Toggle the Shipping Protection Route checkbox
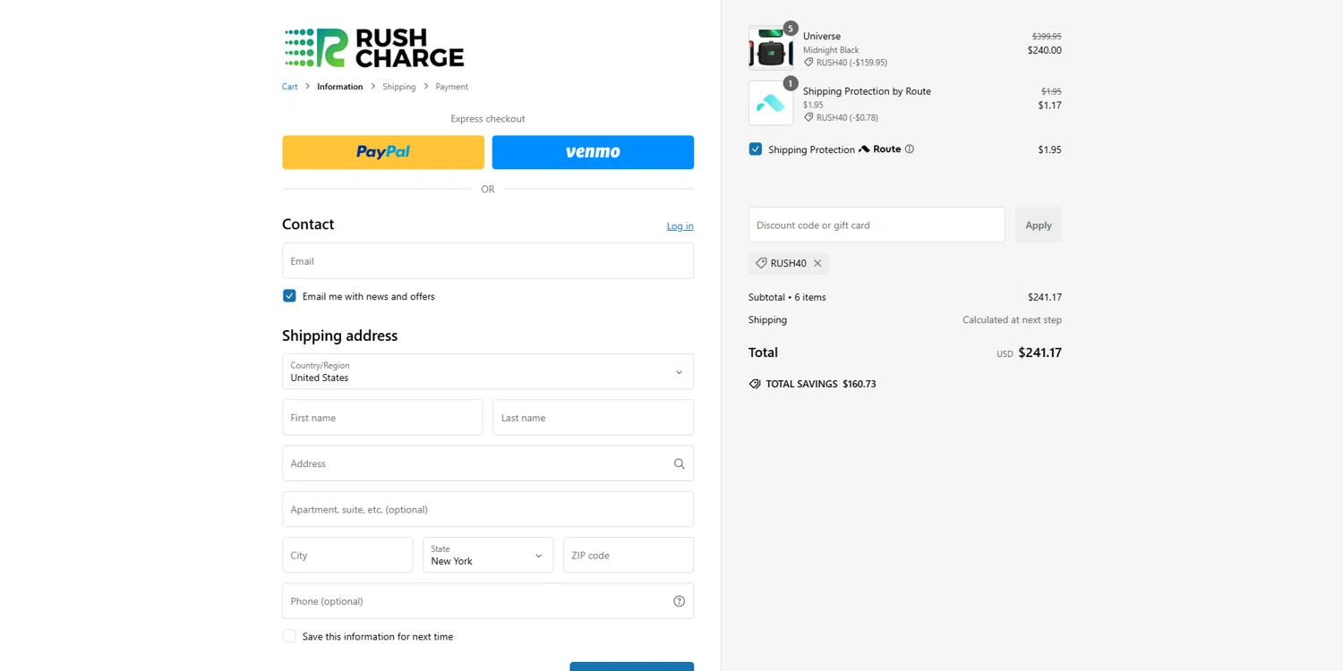Image resolution: width=1343 pixels, height=671 pixels. (756, 149)
